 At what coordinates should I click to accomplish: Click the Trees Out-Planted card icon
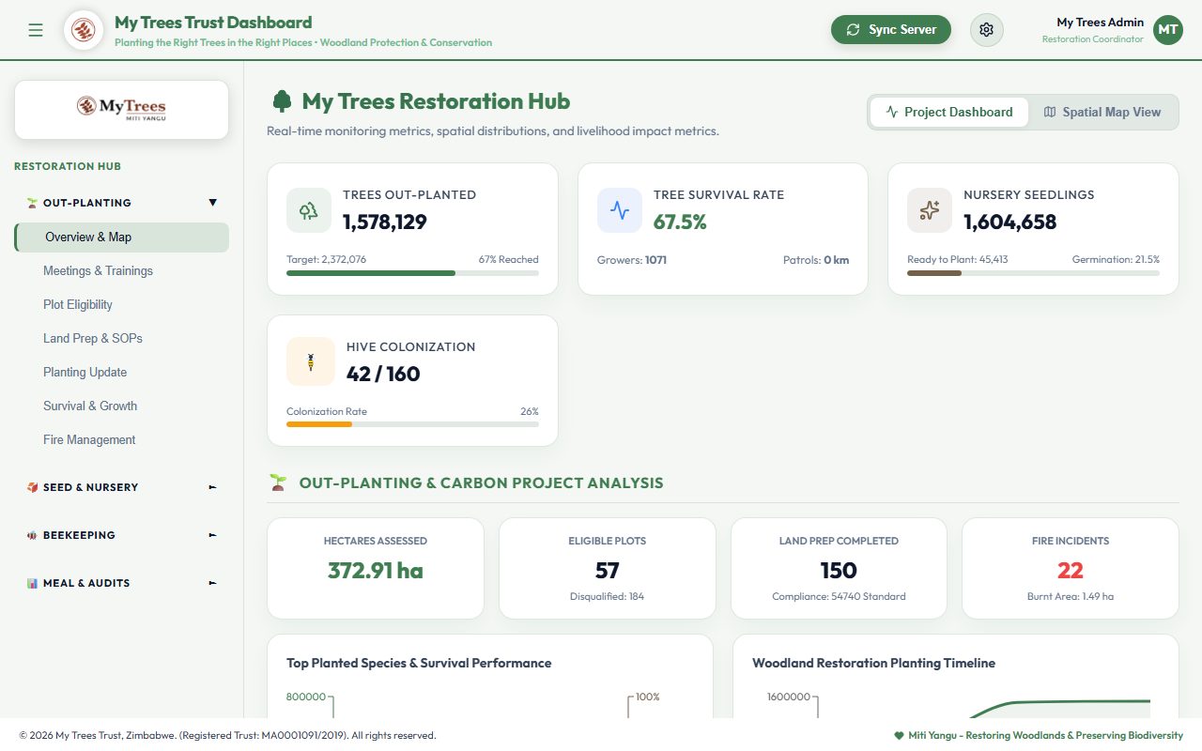[x=309, y=210]
